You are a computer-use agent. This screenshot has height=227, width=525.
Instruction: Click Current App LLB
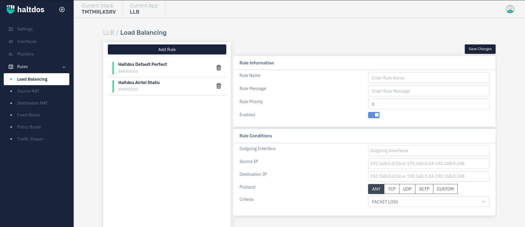[x=144, y=9]
